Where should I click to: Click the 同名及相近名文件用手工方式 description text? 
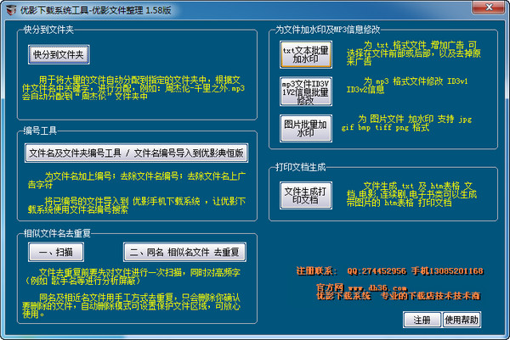click(132, 306)
